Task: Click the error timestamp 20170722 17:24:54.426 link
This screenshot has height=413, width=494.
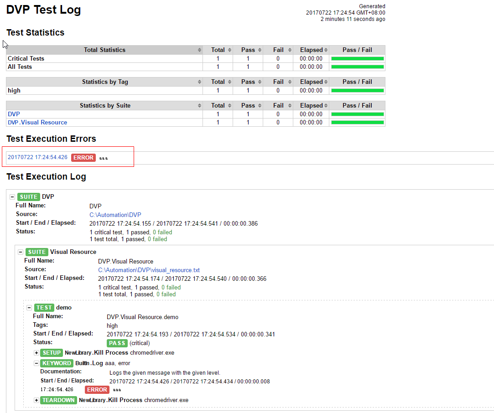Action: click(x=37, y=157)
